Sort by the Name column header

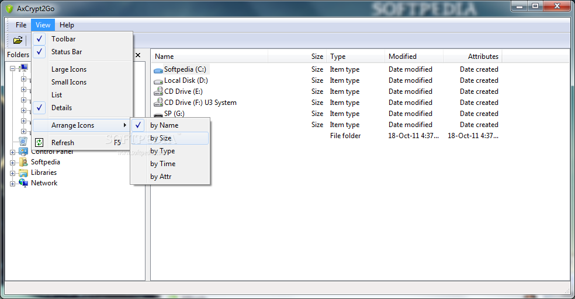209,57
